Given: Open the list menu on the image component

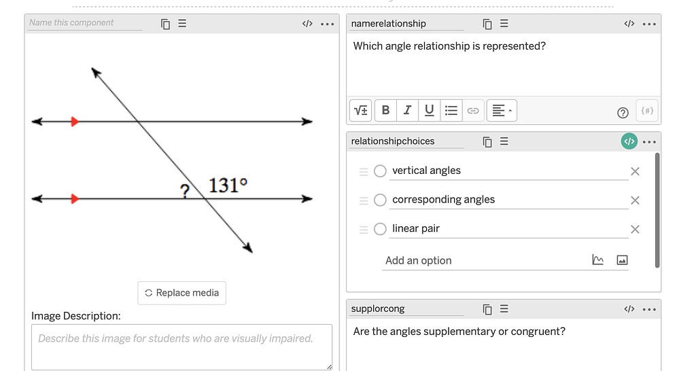Looking at the screenshot, I should tap(182, 24).
